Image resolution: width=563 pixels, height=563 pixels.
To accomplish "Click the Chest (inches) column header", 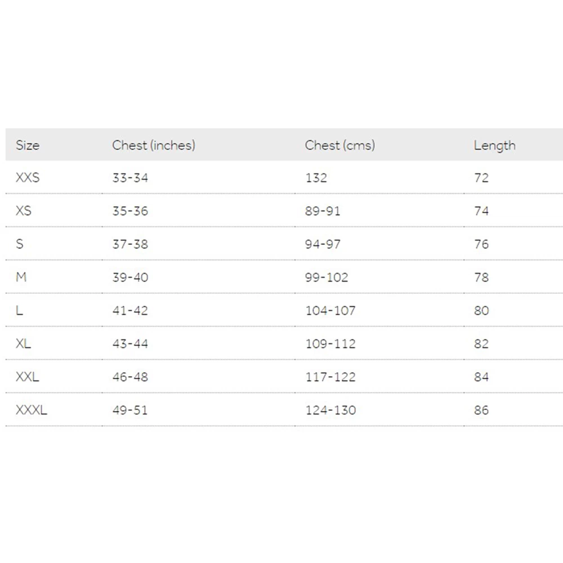I will (153, 145).
